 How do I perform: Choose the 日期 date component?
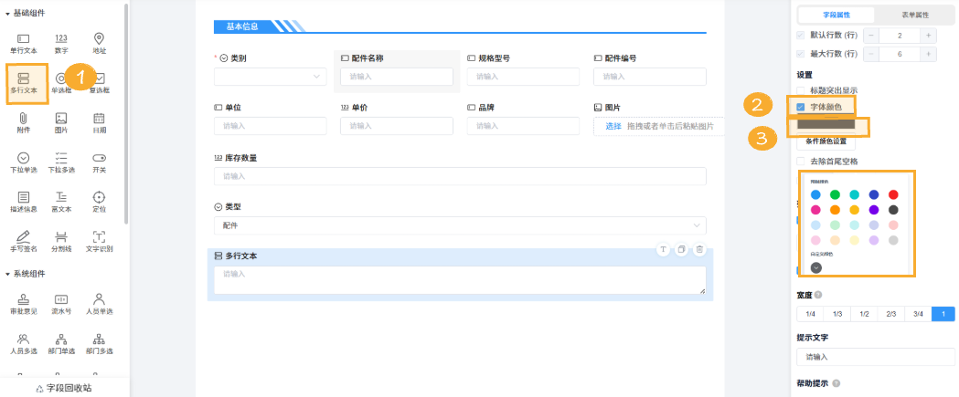pos(99,122)
